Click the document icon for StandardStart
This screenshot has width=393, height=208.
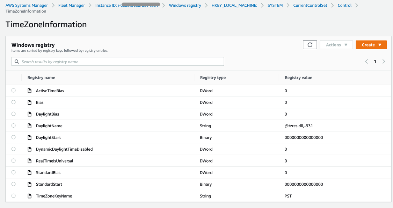(x=29, y=184)
